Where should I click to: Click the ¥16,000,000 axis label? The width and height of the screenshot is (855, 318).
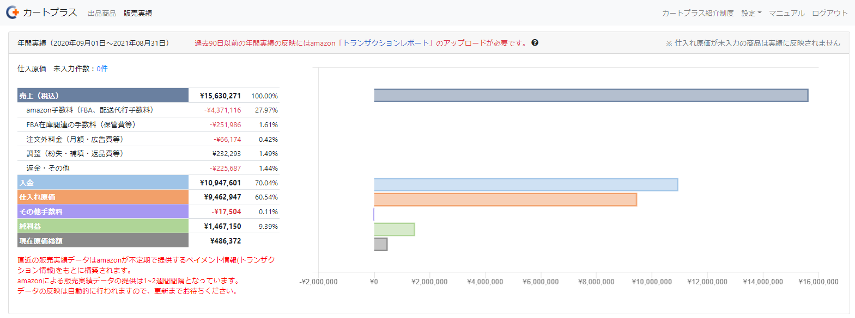818,282
